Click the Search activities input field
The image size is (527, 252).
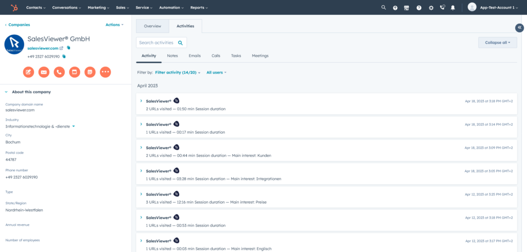coord(156,43)
